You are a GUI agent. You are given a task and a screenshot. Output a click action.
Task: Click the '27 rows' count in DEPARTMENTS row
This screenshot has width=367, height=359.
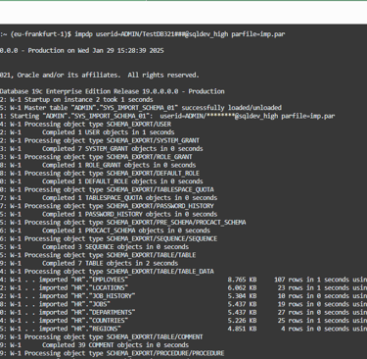291,312
